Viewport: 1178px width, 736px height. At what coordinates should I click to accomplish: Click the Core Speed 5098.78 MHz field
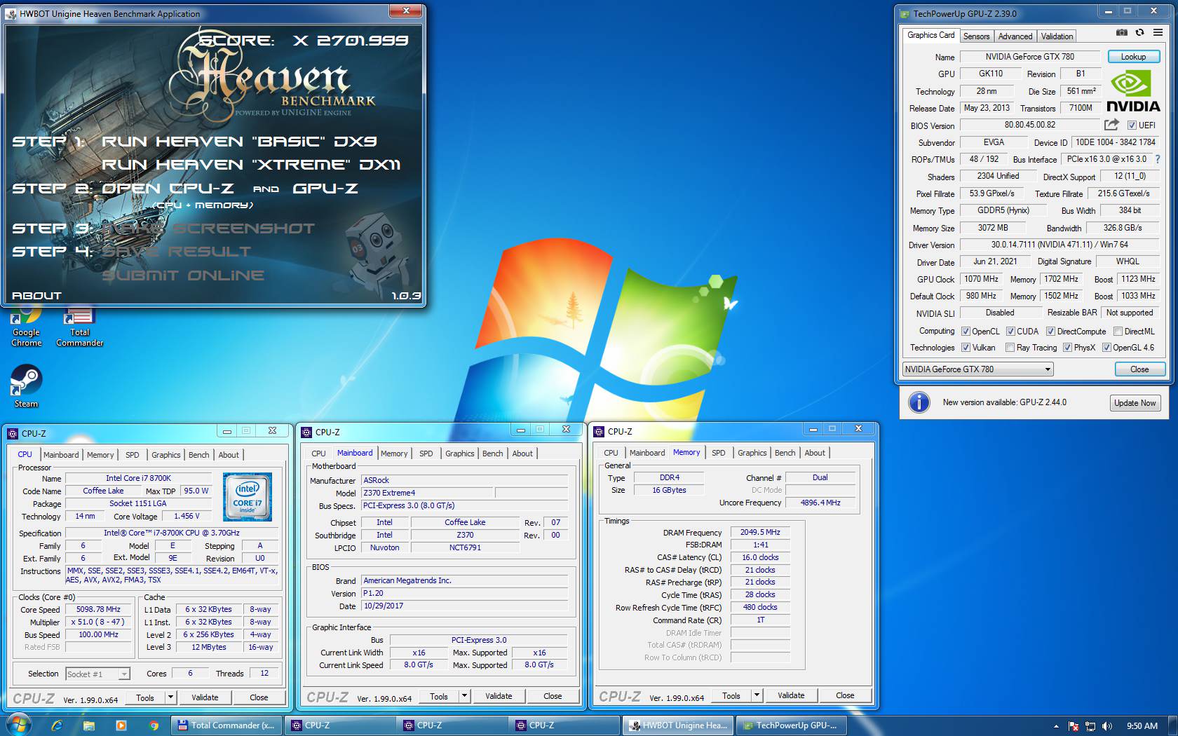pyautogui.click(x=98, y=609)
